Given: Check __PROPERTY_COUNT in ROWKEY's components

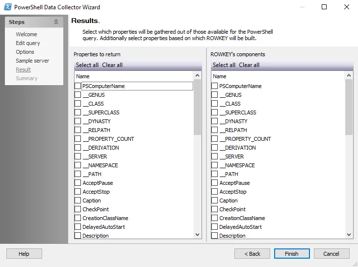Looking at the screenshot, I should point(215,139).
